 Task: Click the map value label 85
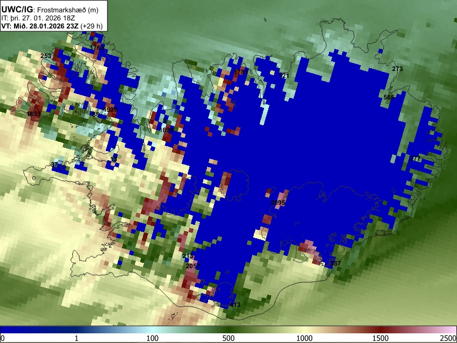(x=96, y=114)
